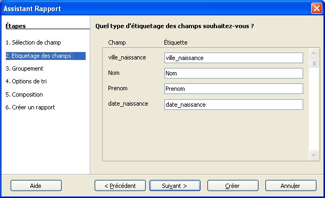The height and width of the screenshot is (198, 325).
Task: Click the étiquetage des champs question heading
Action: click(174, 26)
